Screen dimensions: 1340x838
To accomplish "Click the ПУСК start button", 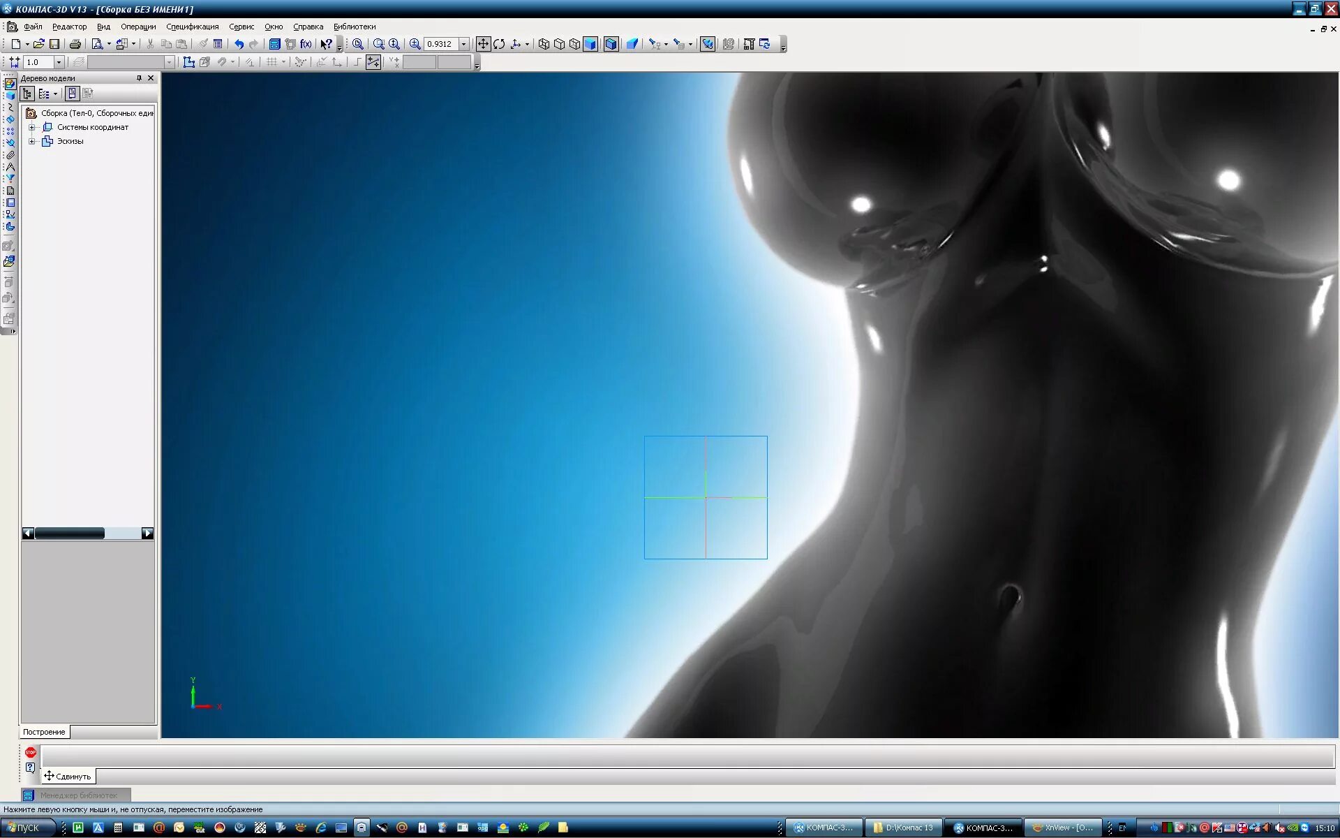I will coord(28,828).
